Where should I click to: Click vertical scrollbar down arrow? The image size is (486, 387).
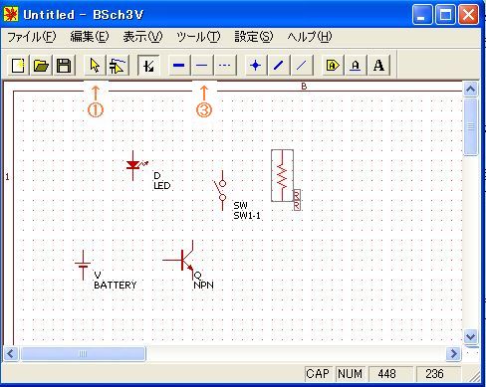tap(470, 336)
